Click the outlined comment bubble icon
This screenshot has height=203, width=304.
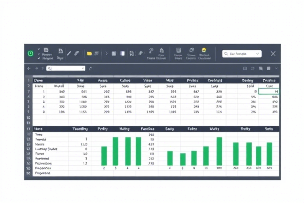pyautogui.click(x=253, y=68)
